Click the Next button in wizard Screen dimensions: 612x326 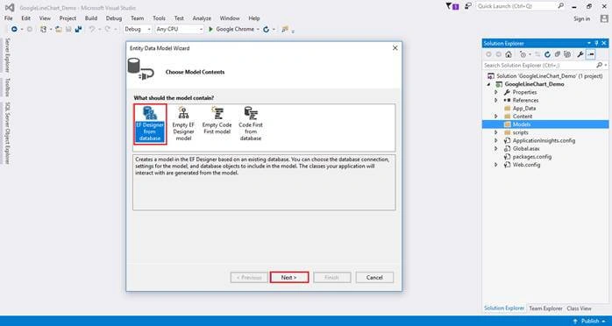(289, 277)
